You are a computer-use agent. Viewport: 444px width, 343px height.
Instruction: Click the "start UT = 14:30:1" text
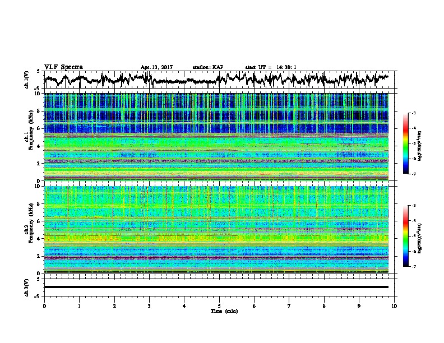(271, 67)
